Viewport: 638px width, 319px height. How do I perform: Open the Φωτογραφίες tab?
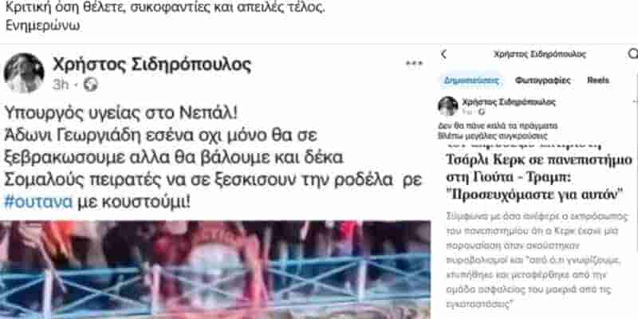[543, 81]
